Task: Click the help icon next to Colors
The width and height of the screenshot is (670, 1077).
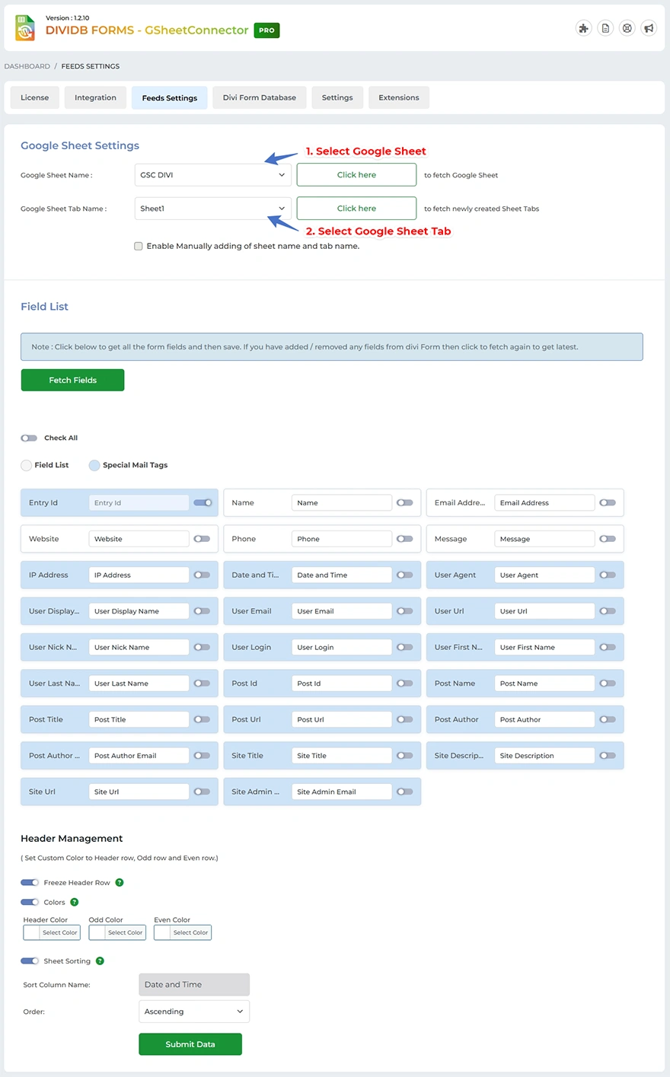Action: (74, 902)
